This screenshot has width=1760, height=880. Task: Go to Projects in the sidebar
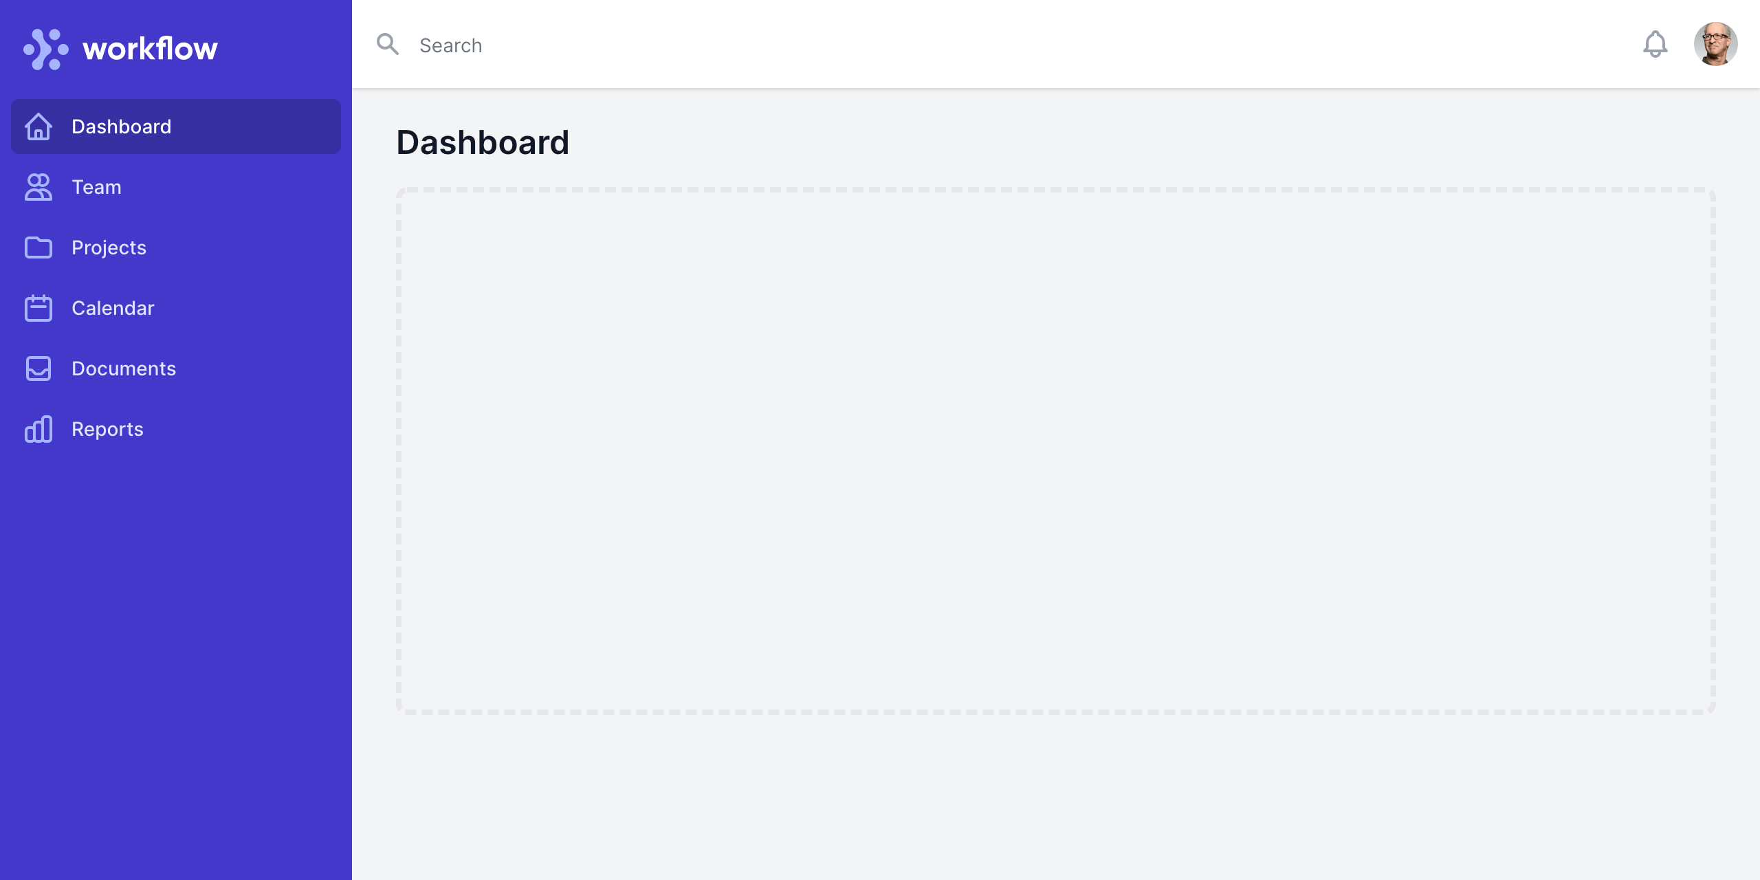109,247
